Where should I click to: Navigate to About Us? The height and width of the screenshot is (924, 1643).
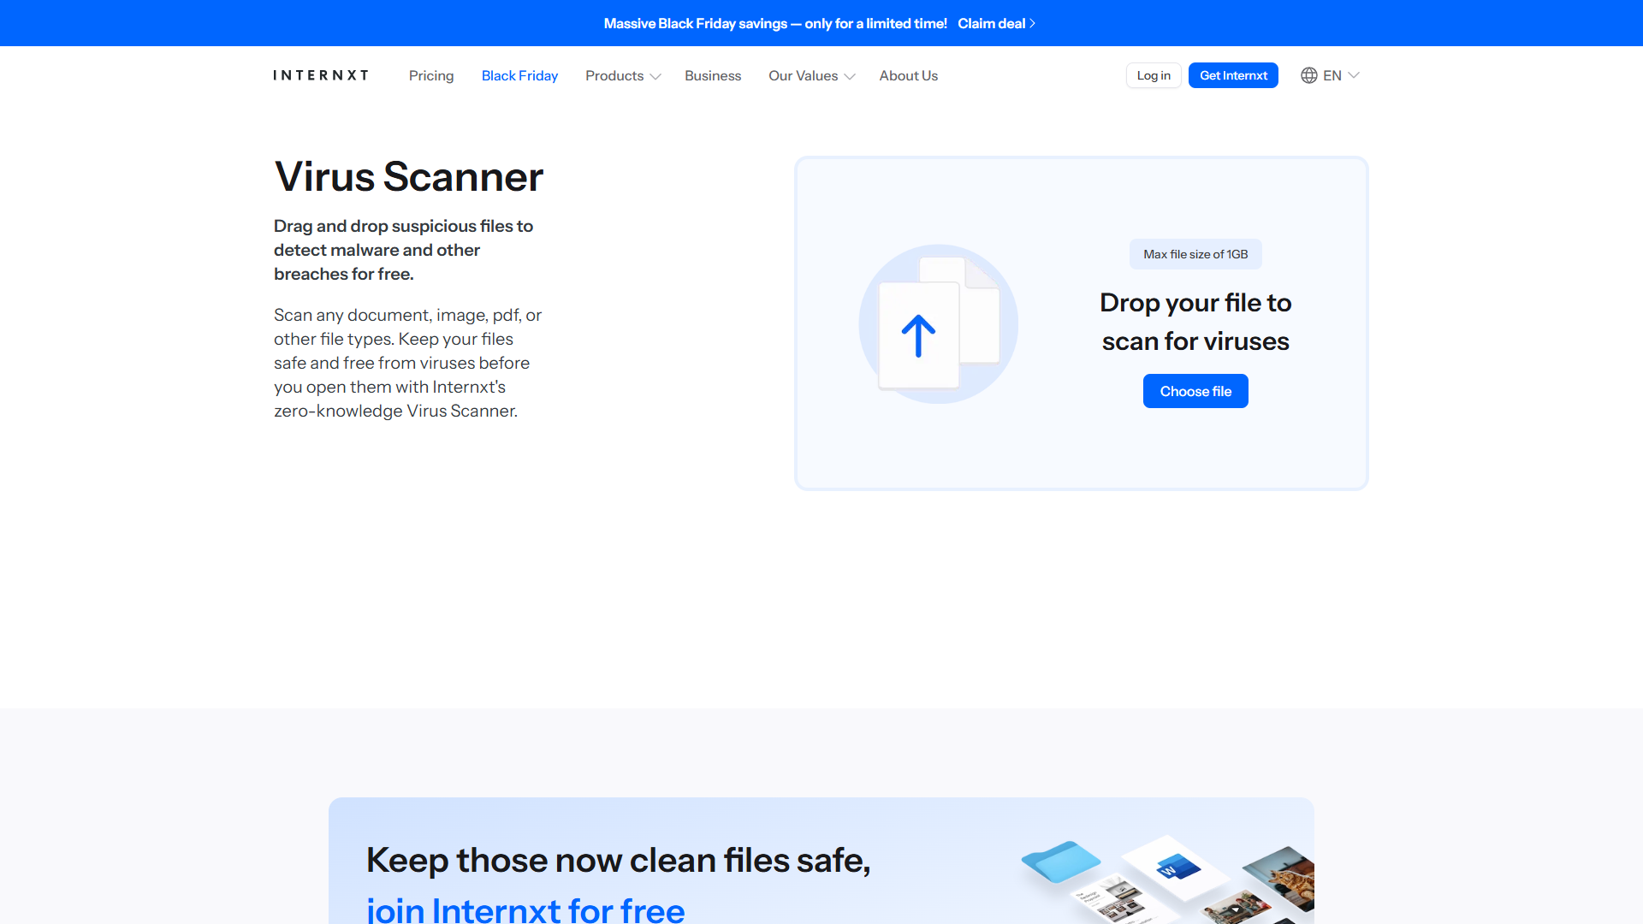908,75
